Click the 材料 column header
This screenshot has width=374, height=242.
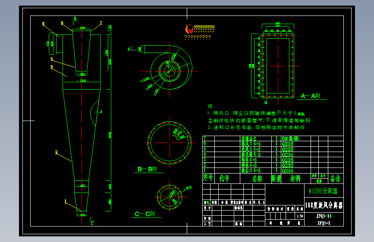[295, 178]
